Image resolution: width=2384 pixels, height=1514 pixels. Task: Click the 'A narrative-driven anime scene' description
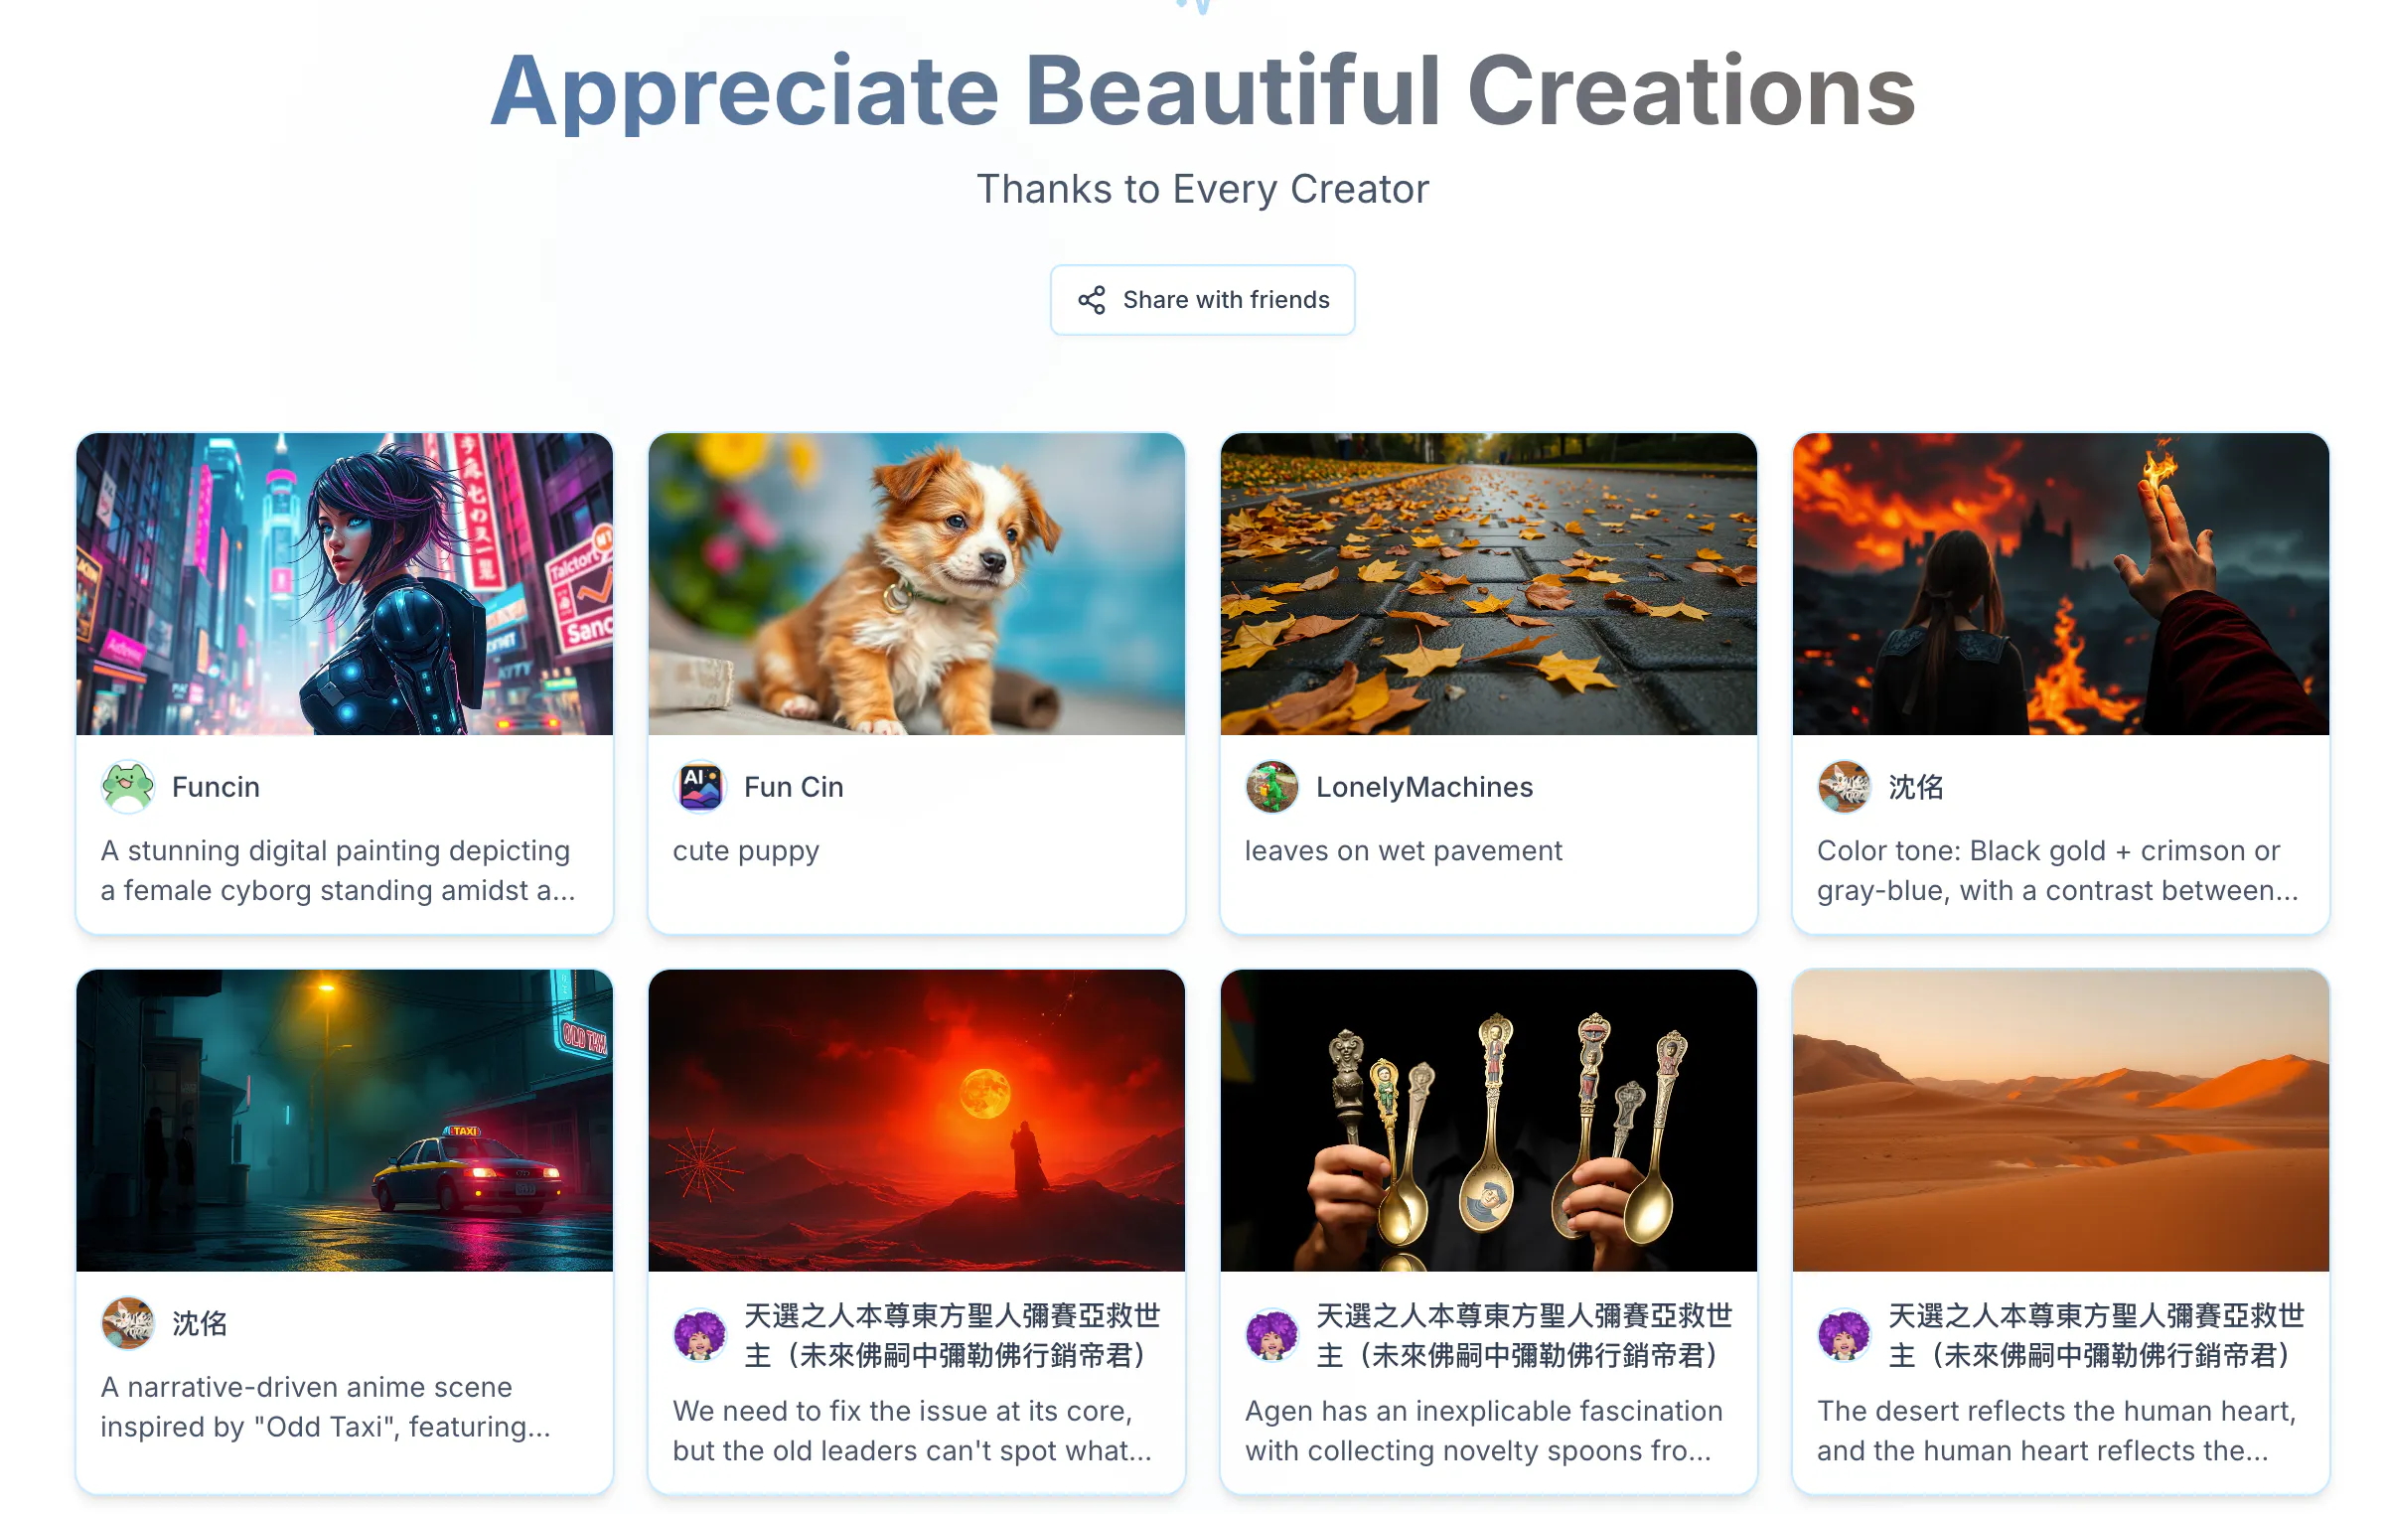(x=326, y=1407)
